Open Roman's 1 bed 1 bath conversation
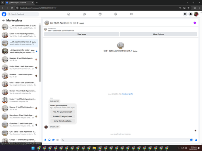202x151 pixels. [19, 92]
